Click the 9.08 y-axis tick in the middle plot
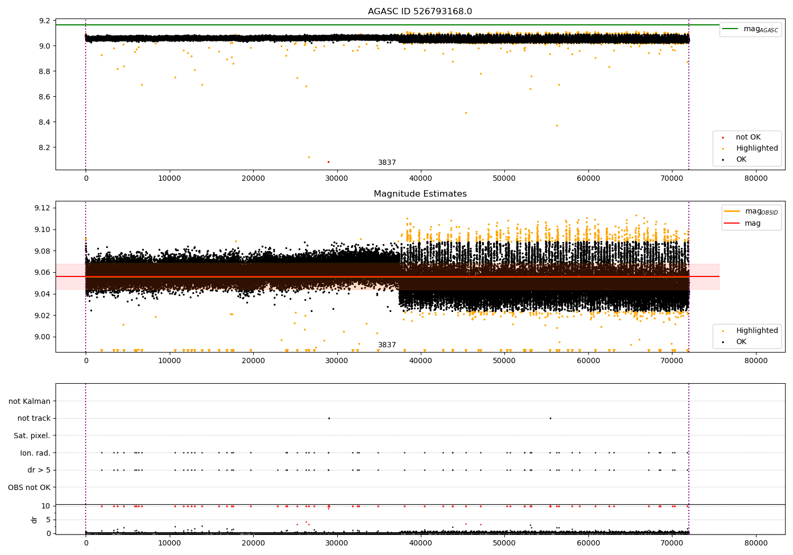Image resolution: width=793 pixels, height=555 pixels. pyautogui.click(x=42, y=251)
